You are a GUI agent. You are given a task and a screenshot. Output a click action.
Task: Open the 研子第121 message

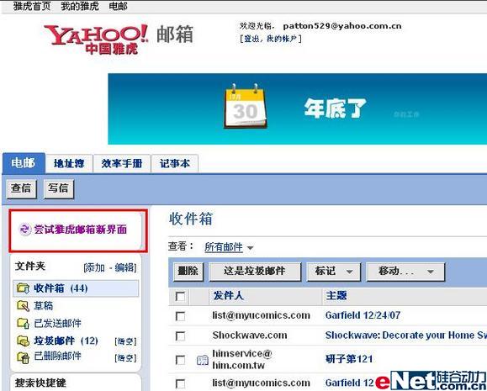click(x=349, y=359)
